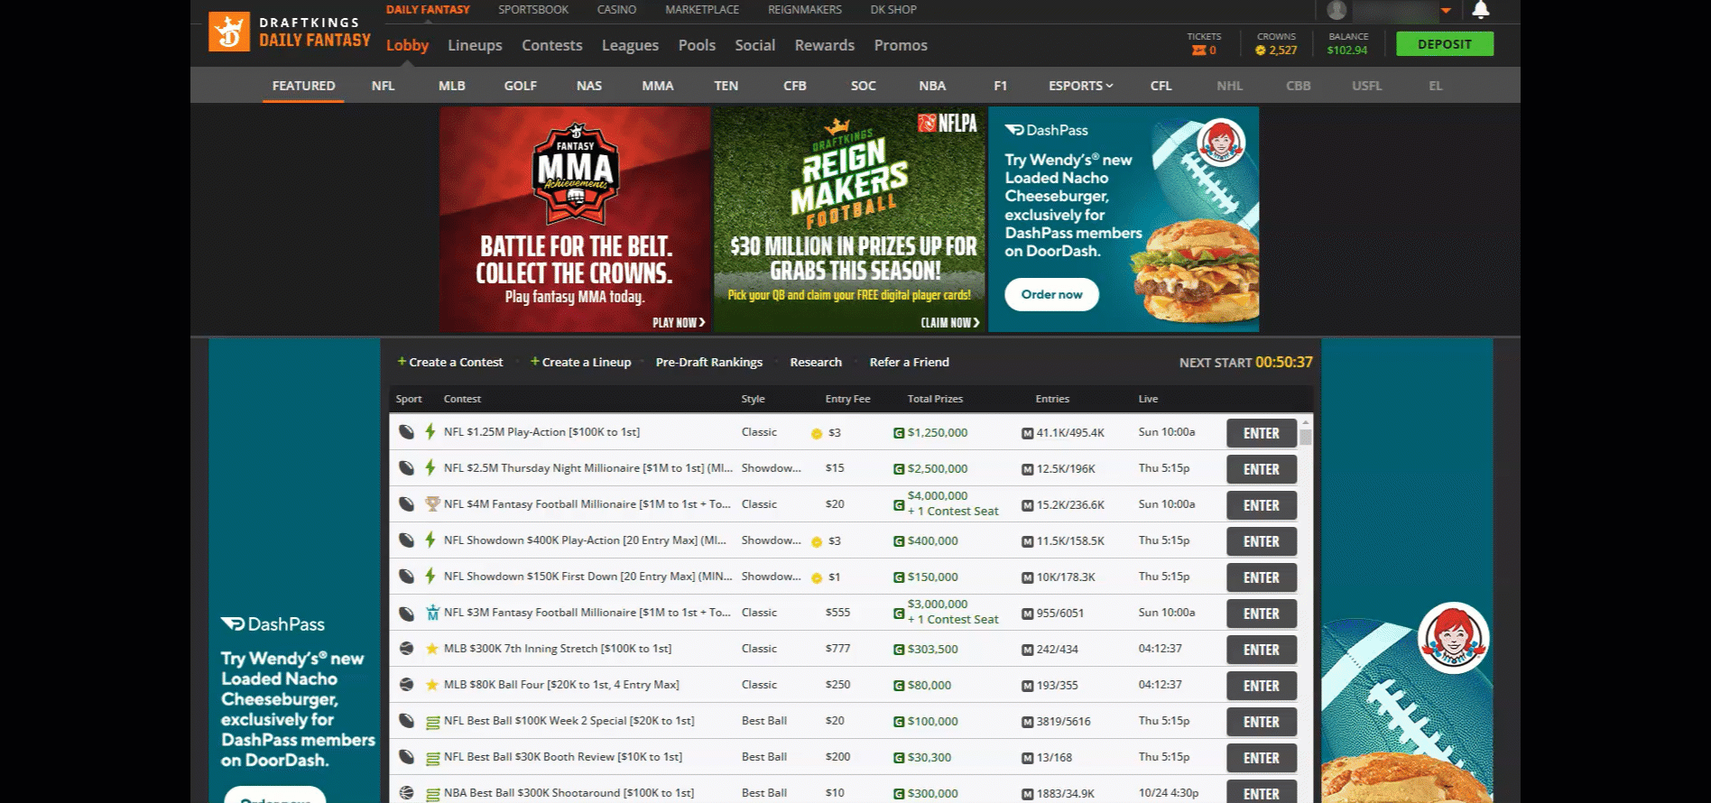Sort contests by Entry Fee column
Viewport: 1711px width, 803px height.
pos(847,399)
